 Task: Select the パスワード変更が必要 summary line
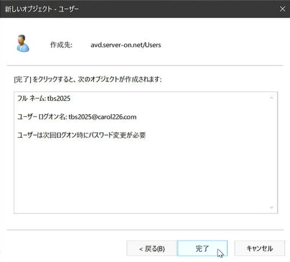(x=81, y=135)
